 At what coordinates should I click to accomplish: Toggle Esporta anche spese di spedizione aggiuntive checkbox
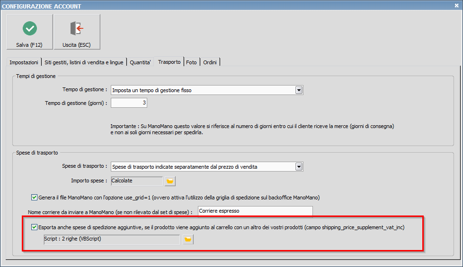pyautogui.click(x=34, y=227)
